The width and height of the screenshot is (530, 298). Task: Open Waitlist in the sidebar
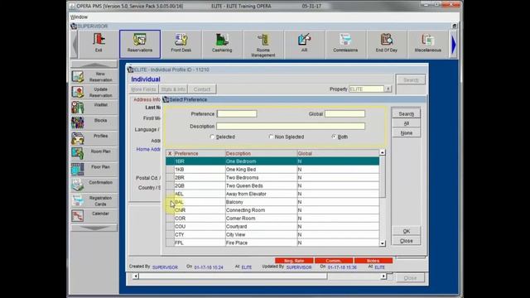[x=94, y=108]
